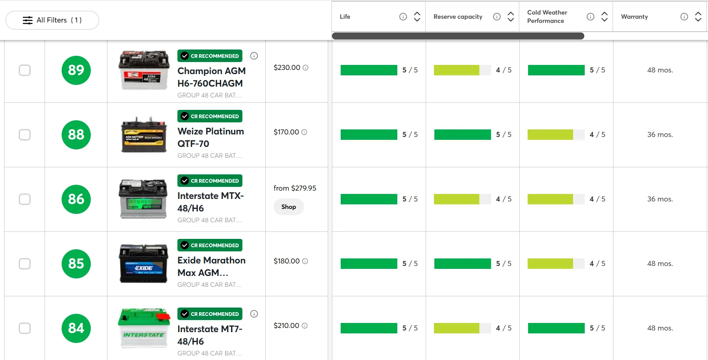The height and width of the screenshot is (360, 708).
Task: Show price info for $210.00 Interstate MT7
Action: pyautogui.click(x=304, y=325)
